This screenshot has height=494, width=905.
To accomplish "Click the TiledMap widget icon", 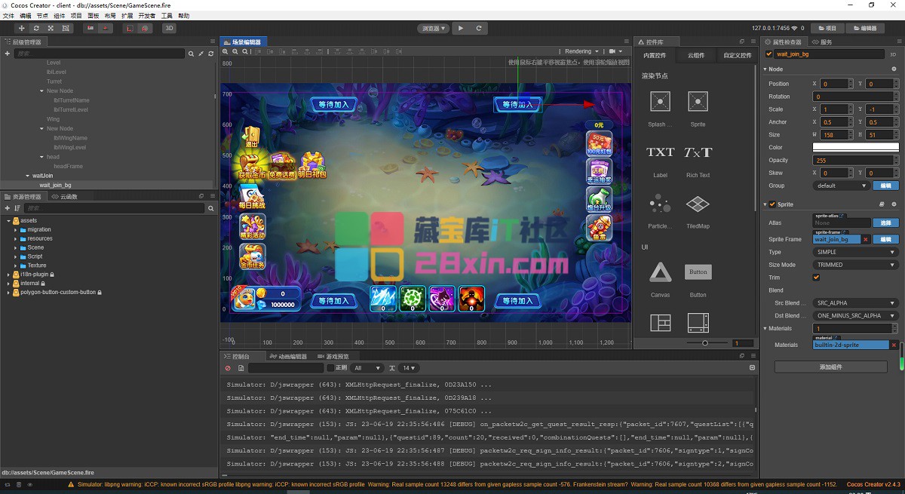I will point(698,204).
